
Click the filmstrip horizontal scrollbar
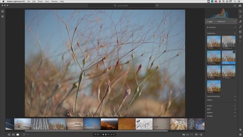pyautogui.click(x=96, y=131)
